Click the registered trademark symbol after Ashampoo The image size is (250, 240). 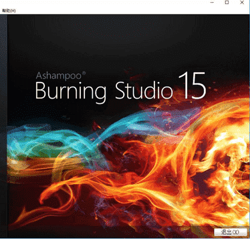pyautogui.click(x=84, y=73)
